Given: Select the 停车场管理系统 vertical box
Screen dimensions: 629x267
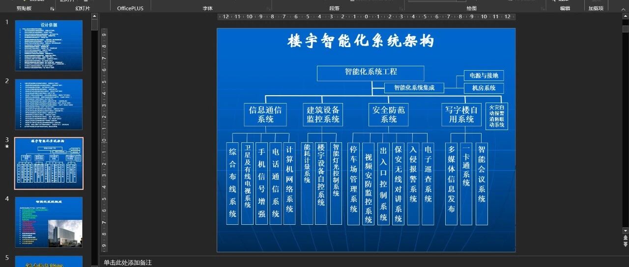Looking at the screenshot, I should pyautogui.click(x=353, y=184).
